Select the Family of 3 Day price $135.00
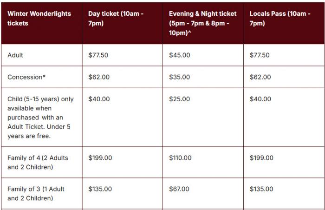325x210 pixels. (x=100, y=189)
